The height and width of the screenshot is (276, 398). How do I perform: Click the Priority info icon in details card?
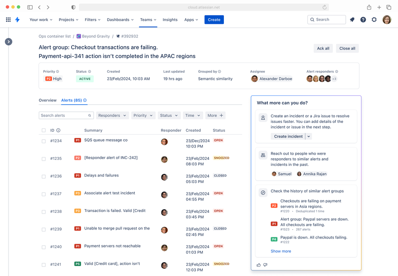click(58, 72)
